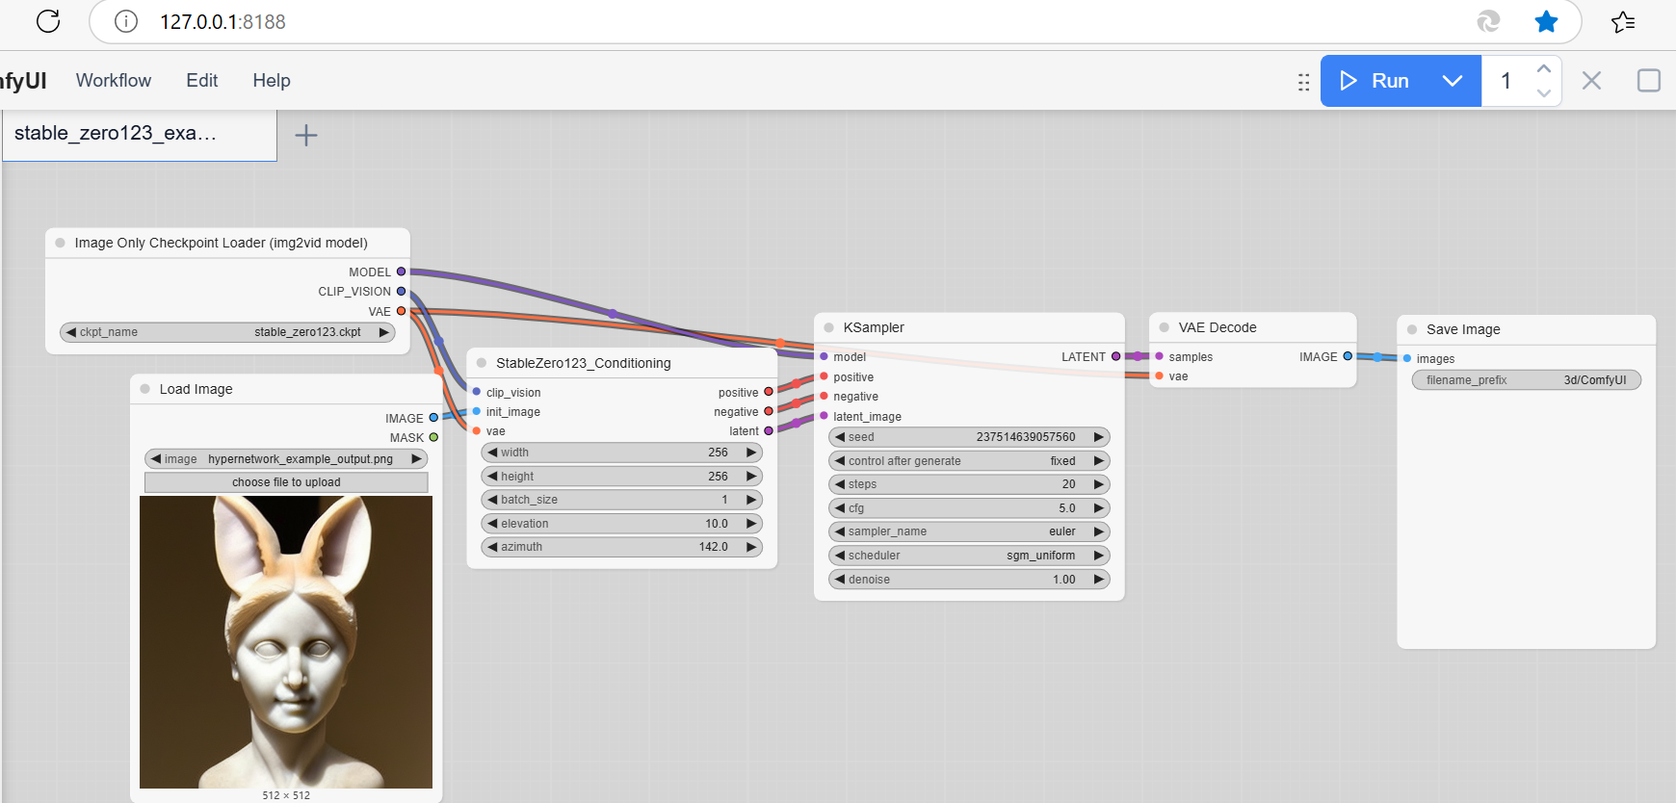Click the model input socket on KSampler

pyautogui.click(x=824, y=356)
